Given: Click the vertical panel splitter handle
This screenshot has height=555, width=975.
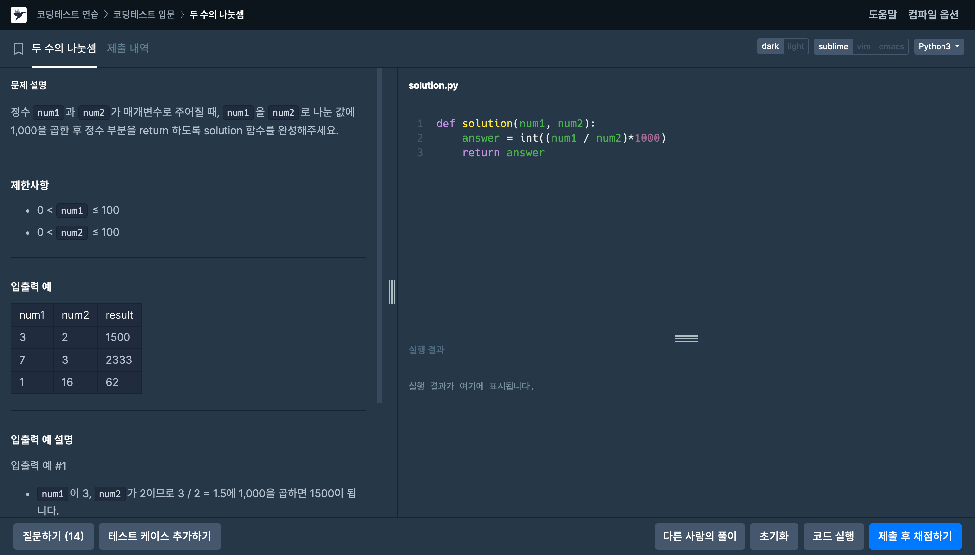Looking at the screenshot, I should point(392,292).
